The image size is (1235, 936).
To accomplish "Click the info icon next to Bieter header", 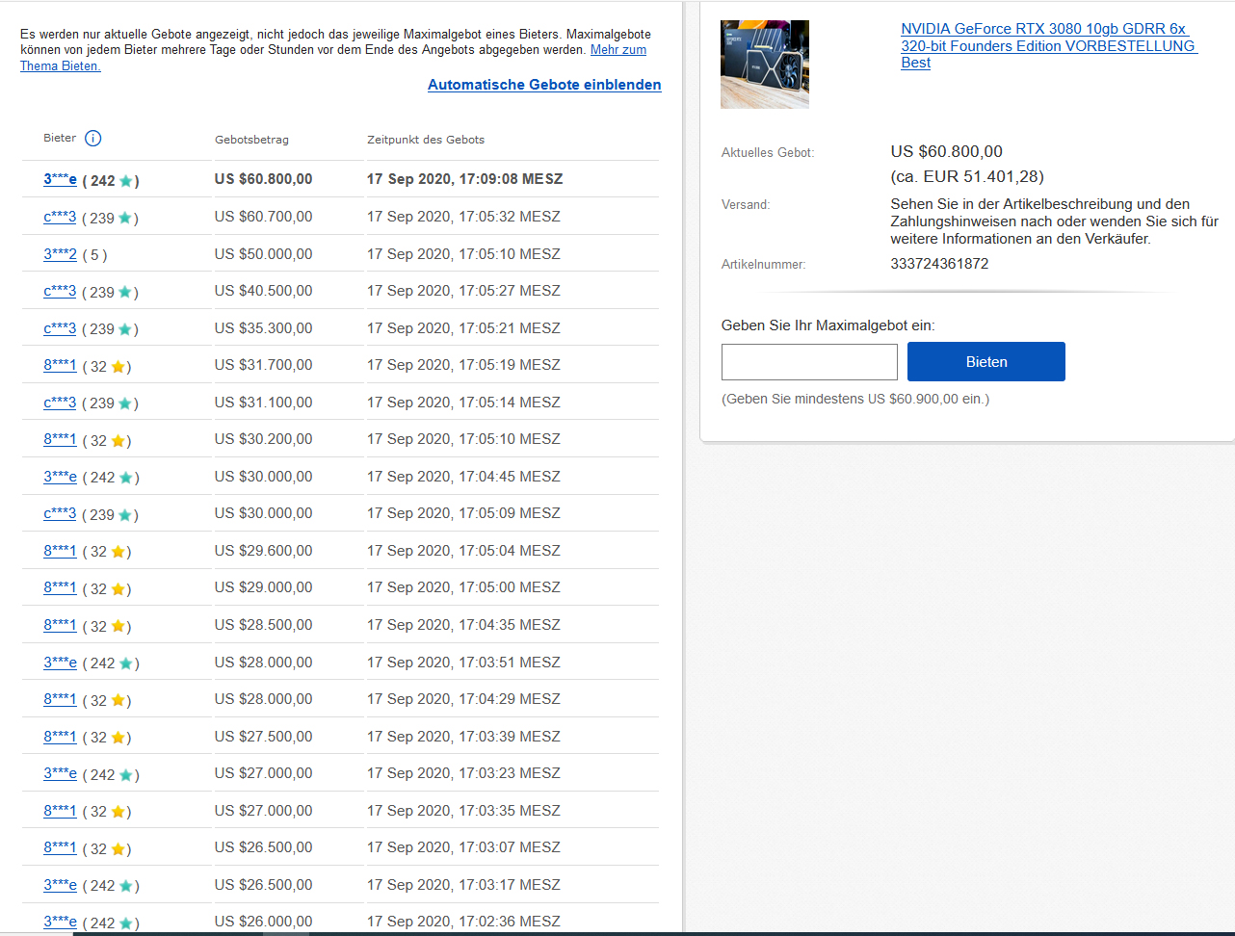I will pos(92,138).
